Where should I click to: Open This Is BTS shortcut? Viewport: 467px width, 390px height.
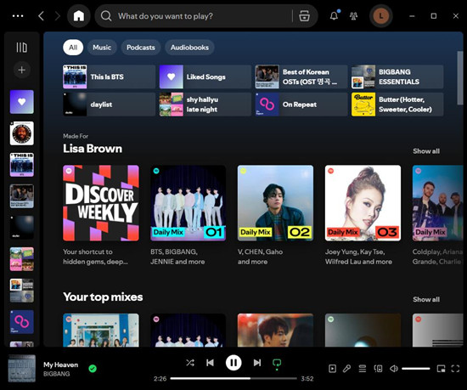109,76
